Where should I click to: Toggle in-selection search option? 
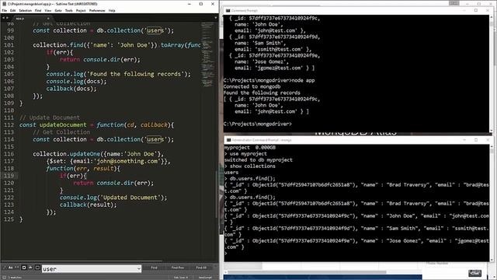(30, 268)
